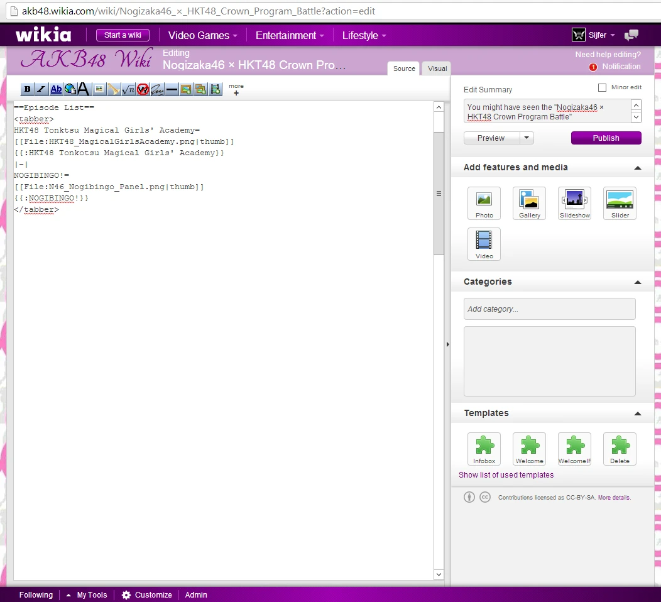Screen dimensions: 661x602
Task: Insert a Video from media panel
Action: point(484,244)
